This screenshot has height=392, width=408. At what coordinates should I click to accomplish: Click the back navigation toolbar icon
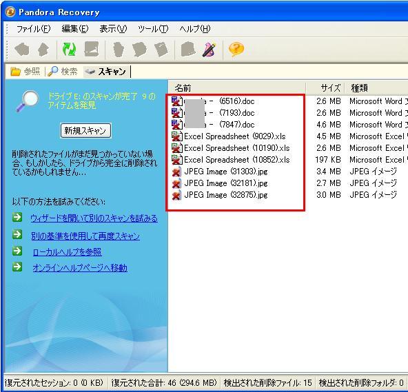point(22,49)
